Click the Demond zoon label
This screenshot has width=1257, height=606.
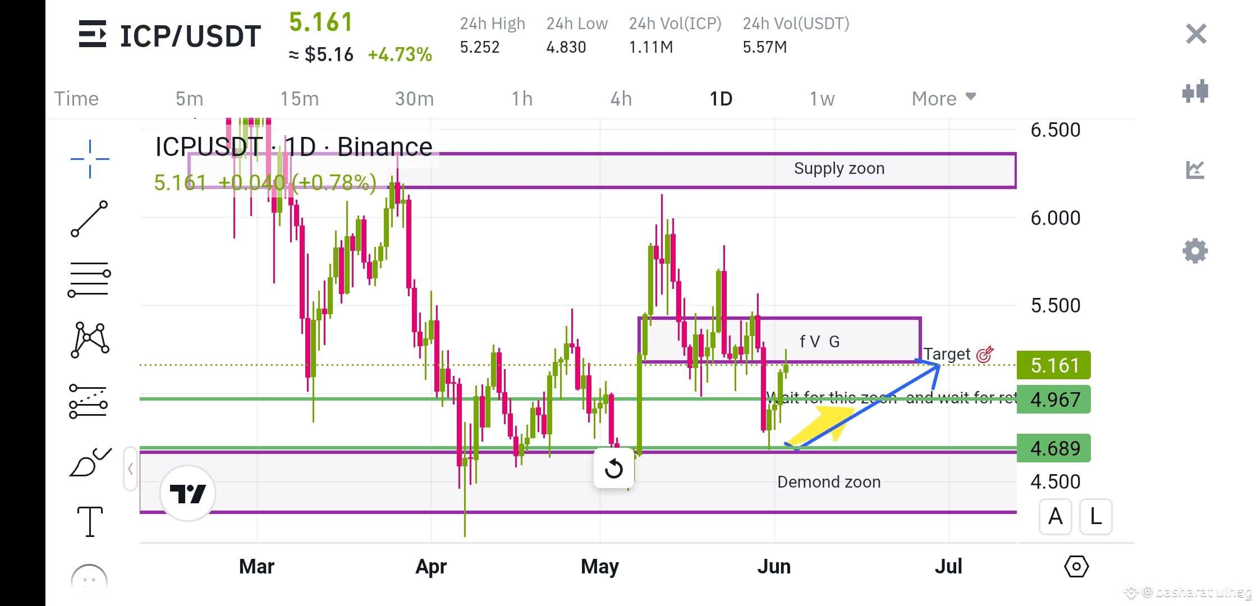[x=829, y=482]
